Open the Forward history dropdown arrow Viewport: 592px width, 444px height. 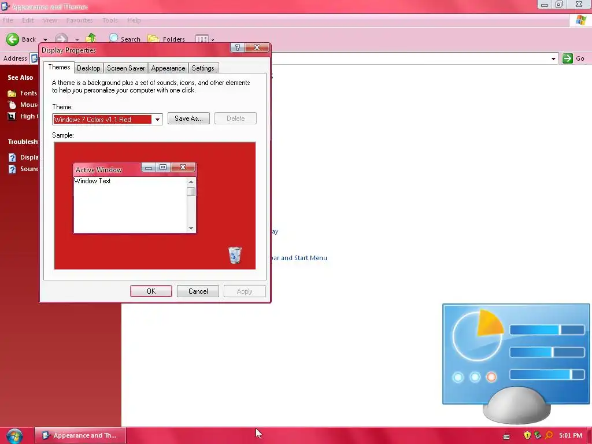click(77, 39)
